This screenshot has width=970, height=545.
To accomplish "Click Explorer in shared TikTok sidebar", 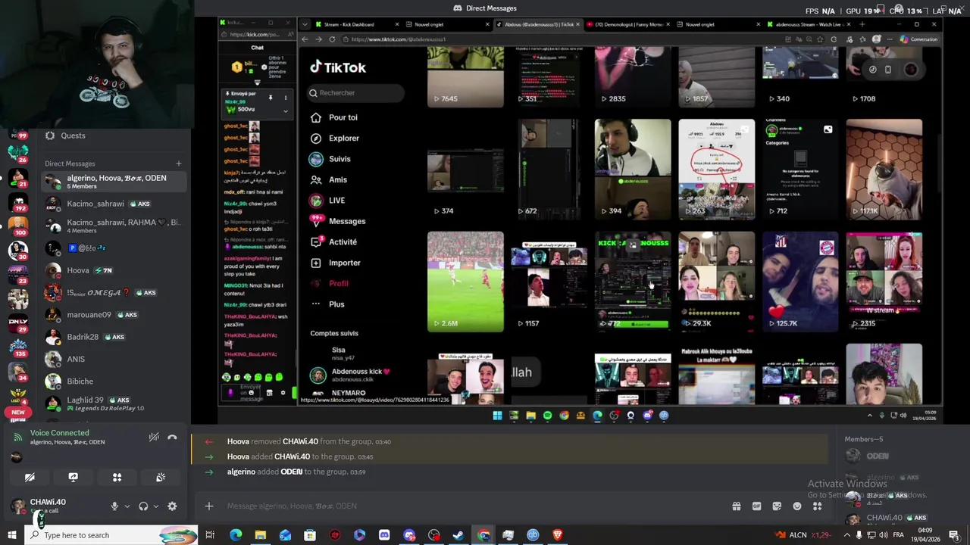I will click(343, 138).
